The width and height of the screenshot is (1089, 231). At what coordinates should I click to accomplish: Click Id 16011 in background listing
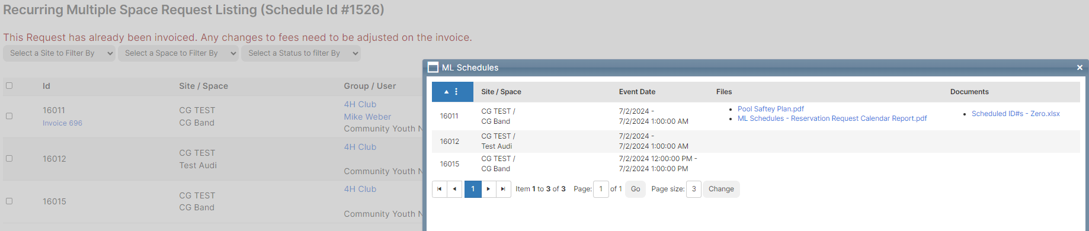point(54,110)
